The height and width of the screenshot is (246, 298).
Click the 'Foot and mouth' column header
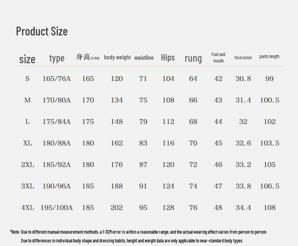218,57
